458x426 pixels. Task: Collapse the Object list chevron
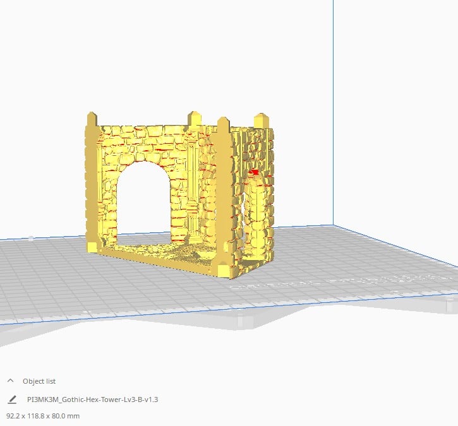tap(11, 381)
